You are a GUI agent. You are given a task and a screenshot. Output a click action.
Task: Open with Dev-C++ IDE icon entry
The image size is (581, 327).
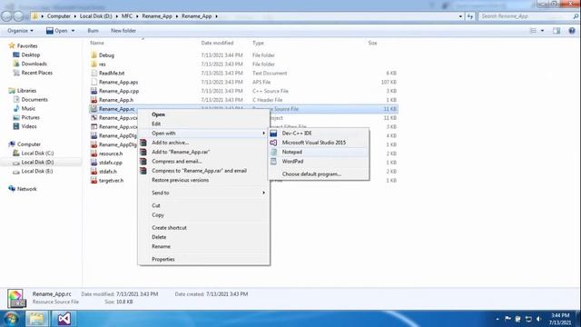273,134
